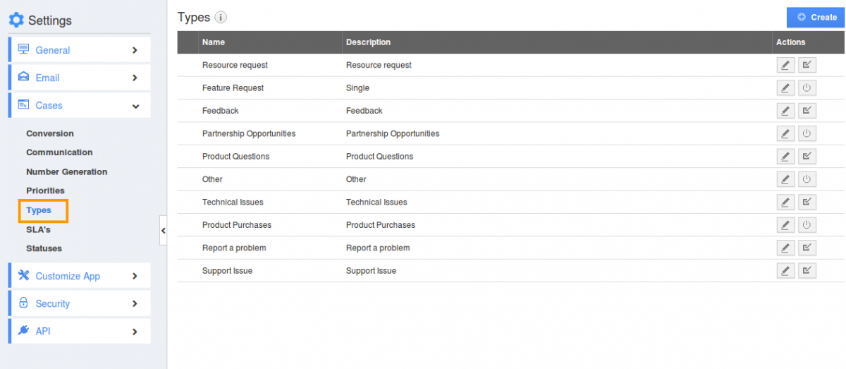Click the Name column header

tap(214, 42)
